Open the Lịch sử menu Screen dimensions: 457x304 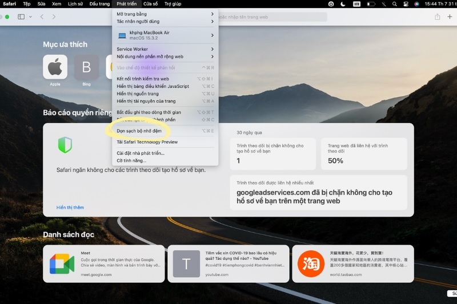75,4
